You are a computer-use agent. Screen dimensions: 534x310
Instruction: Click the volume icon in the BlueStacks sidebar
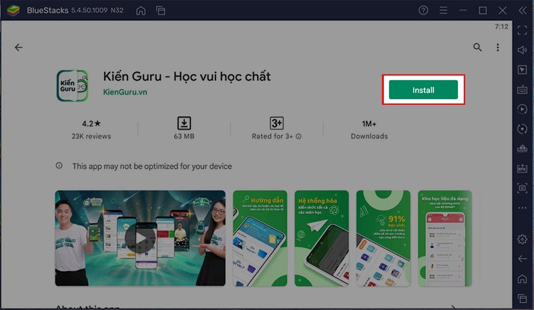[522, 50]
